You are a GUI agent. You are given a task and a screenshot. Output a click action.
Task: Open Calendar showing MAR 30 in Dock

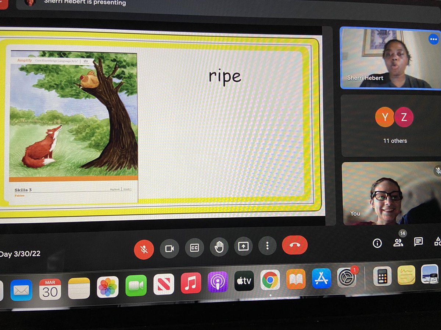(50, 289)
